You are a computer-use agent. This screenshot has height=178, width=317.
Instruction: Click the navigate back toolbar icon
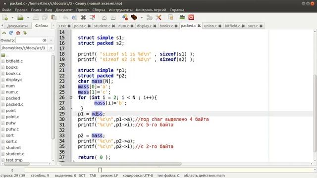point(104,18)
